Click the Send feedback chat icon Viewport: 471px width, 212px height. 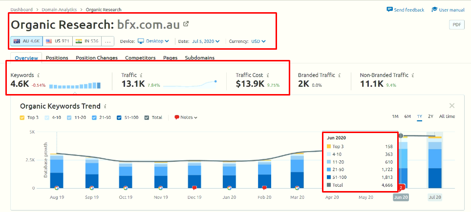tap(389, 9)
